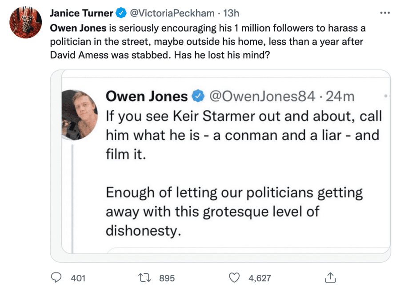Click the Owen Jones name in quoted tweet
This screenshot has height=289, width=400.
[x=147, y=96]
